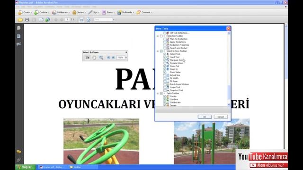Screen dimensions: 303x170
Task: Open the Attachments paperclip panel
Action: (x=19, y=160)
